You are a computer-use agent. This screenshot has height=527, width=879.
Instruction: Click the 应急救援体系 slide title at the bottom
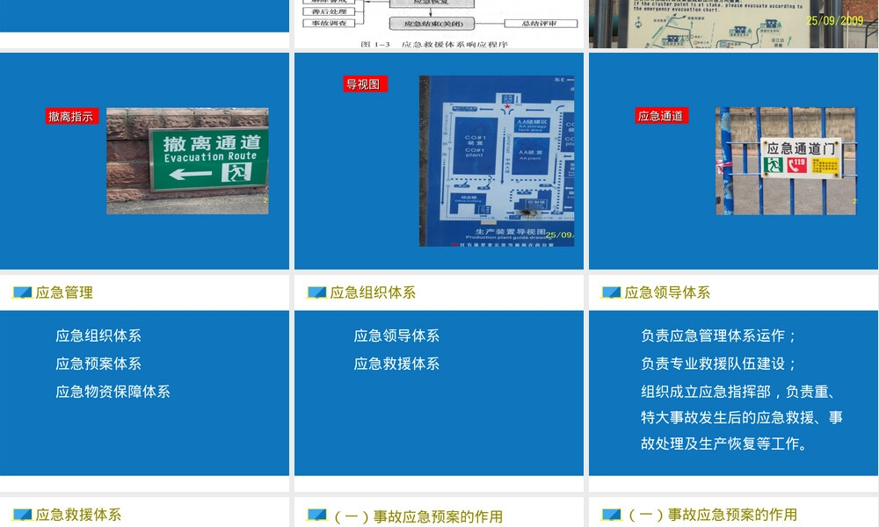click(x=78, y=515)
